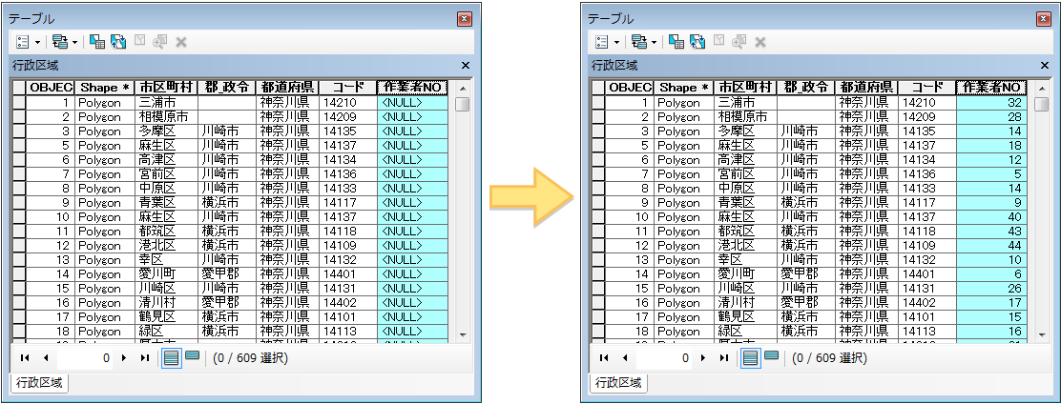Go to first record in right table
This screenshot has height=404, width=1061.
[603, 358]
